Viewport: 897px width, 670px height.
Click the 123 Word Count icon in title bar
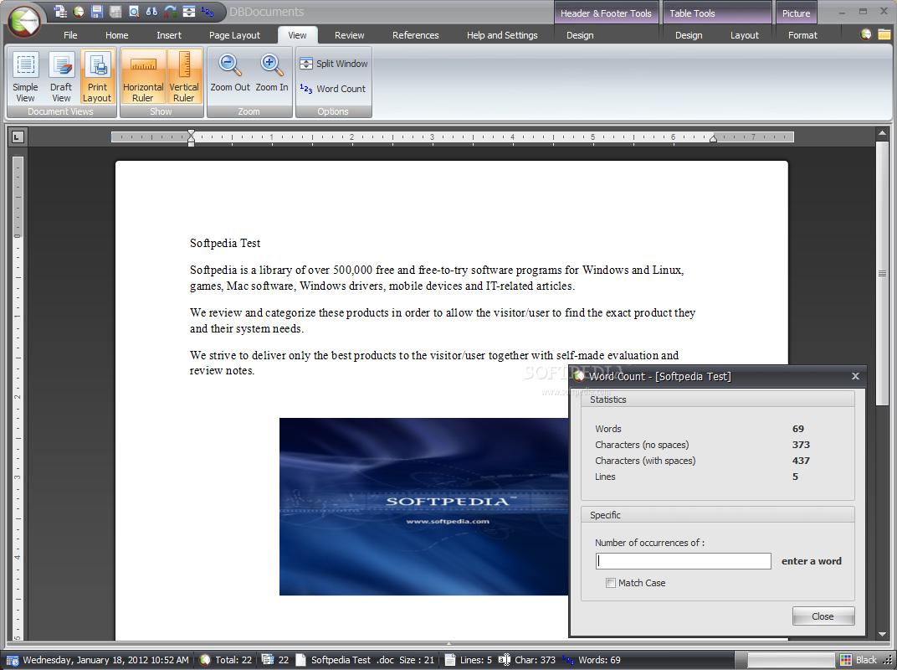click(x=208, y=11)
